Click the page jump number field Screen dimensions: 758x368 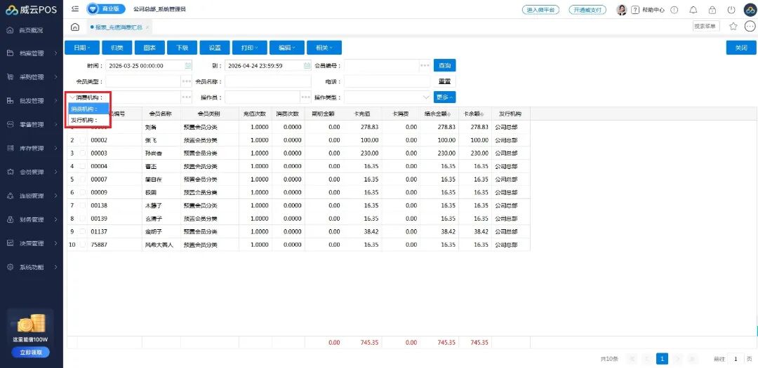click(736, 359)
